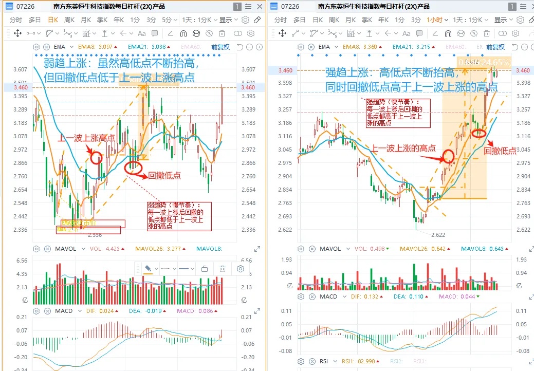
Task: Toggle the magnet snap tool in right chart
Action: tap(448, 33)
